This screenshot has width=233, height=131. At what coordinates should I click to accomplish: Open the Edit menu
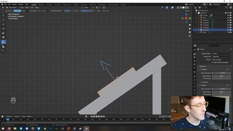click(x=9, y=4)
